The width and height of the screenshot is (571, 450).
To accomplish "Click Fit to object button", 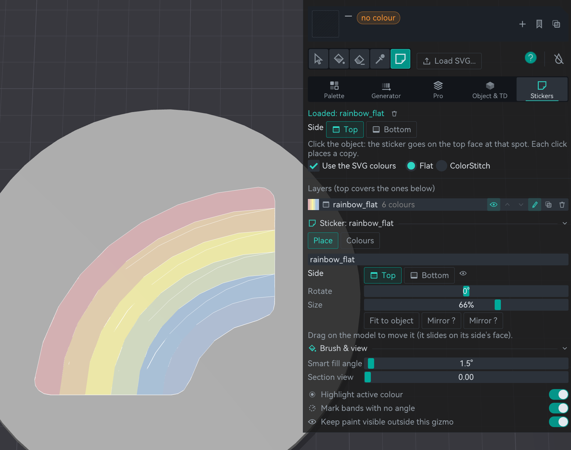I will coord(391,321).
